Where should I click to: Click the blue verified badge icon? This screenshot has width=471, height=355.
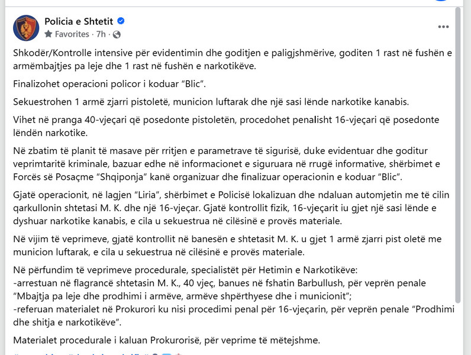tap(121, 21)
